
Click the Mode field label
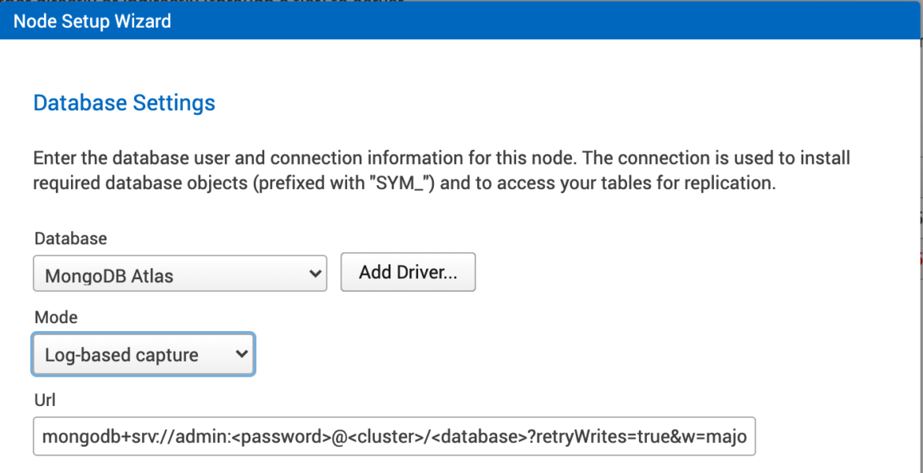click(x=55, y=317)
